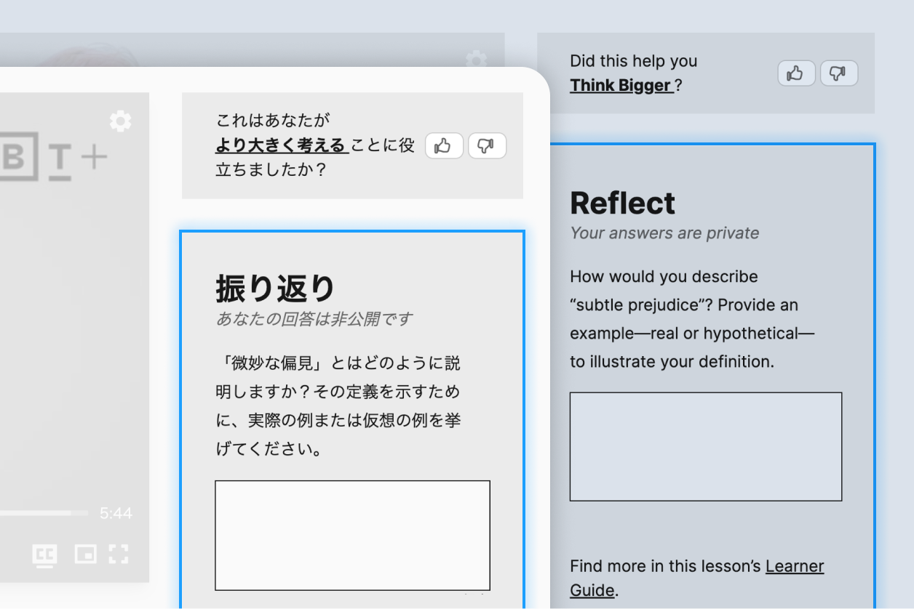Image resolution: width=914 pixels, height=609 pixels.
Task: Give a thumbs up on the Japanese feedback prompt
Action: (x=444, y=145)
